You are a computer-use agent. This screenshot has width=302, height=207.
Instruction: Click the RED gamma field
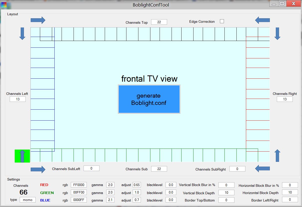click(110, 185)
